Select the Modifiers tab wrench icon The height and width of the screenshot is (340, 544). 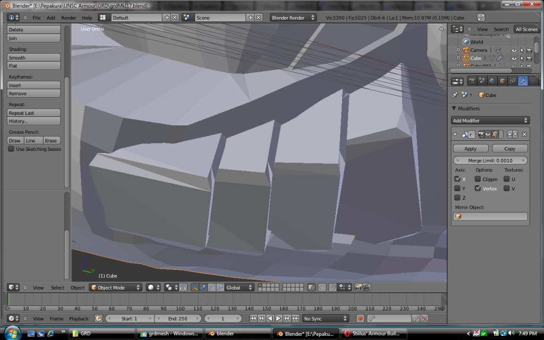pyautogui.click(x=522, y=81)
